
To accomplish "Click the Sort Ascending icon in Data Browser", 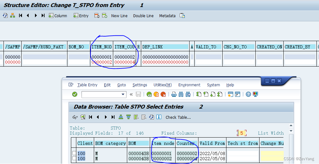I will (x=121, y=117).
